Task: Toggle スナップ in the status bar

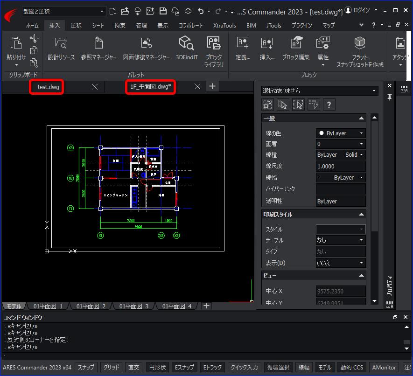Action: [x=86, y=367]
